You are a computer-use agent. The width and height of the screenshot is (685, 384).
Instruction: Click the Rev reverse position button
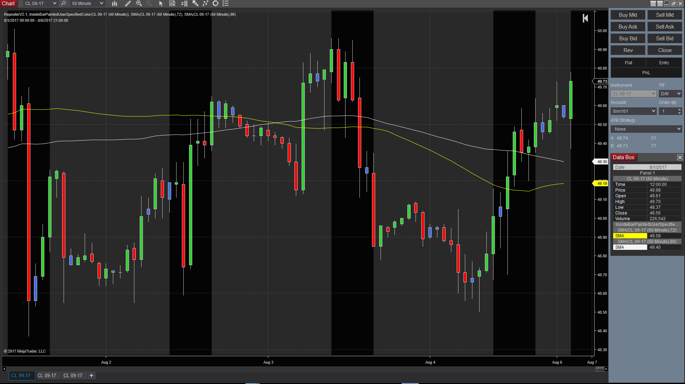coord(628,50)
